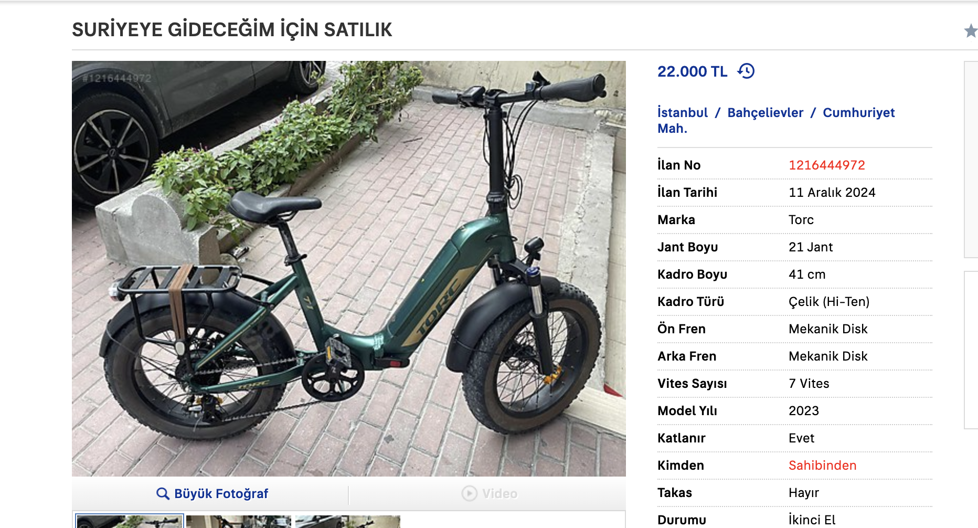Click the price history clock icon
Viewport: 978px width, 528px height.
click(746, 71)
